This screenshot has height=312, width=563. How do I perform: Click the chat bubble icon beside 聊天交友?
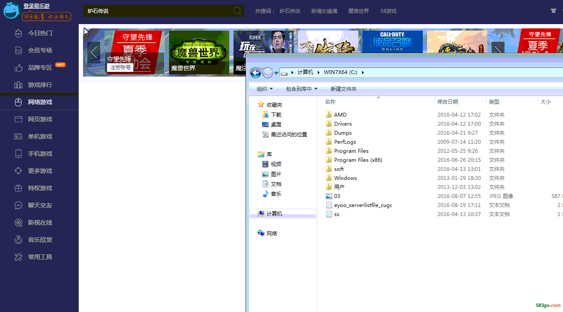[x=18, y=205]
